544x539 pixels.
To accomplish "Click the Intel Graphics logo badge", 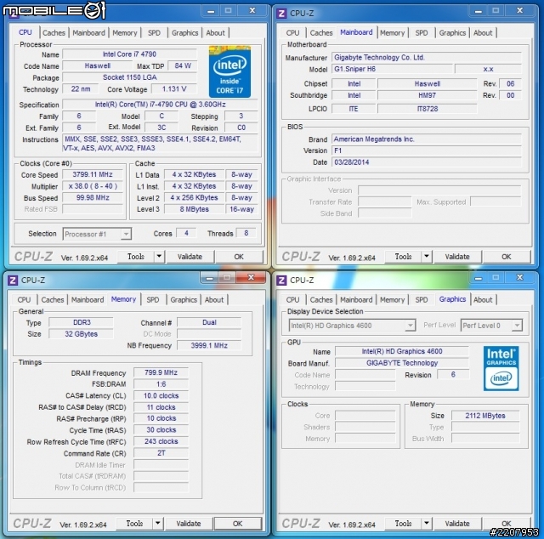I will 501,368.
